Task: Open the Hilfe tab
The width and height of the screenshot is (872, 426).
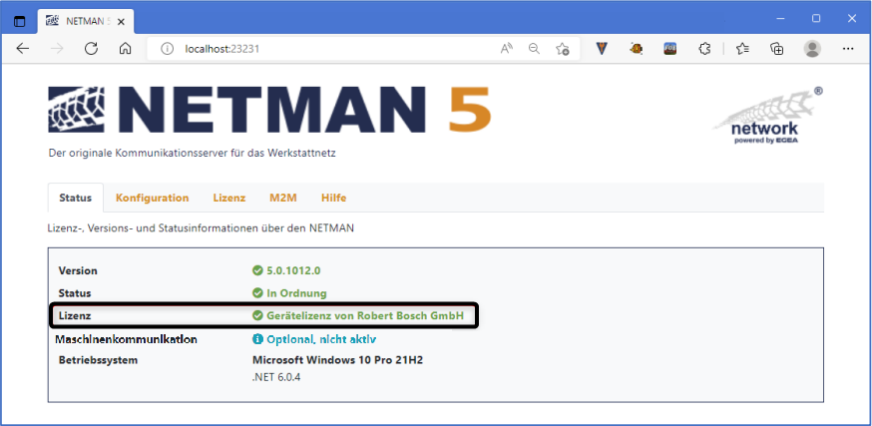Action: pos(333,198)
